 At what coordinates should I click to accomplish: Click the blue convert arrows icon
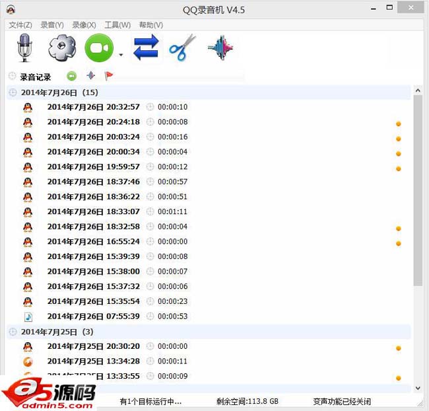pyautogui.click(x=146, y=48)
